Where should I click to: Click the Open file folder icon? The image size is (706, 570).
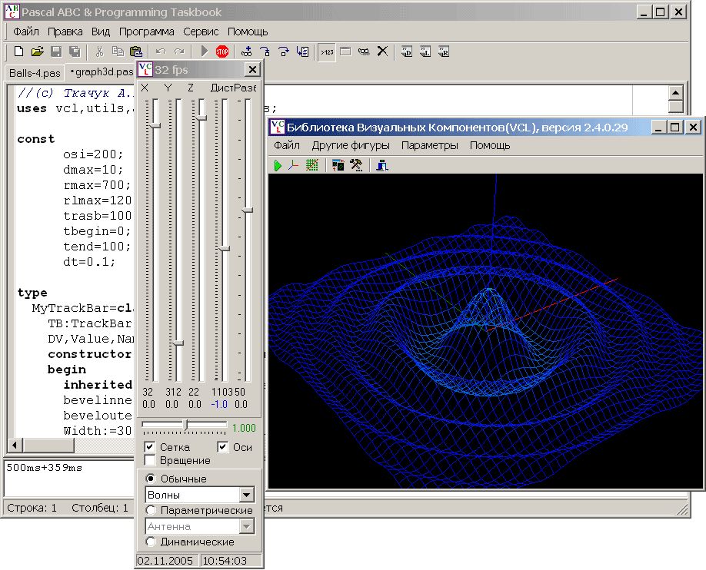click(x=38, y=51)
